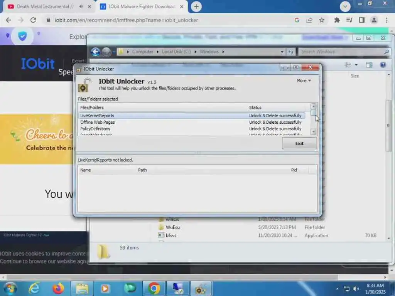395x296 pixels.
Task: Select the bfsvc application in Explorer
Action: click(x=167, y=235)
